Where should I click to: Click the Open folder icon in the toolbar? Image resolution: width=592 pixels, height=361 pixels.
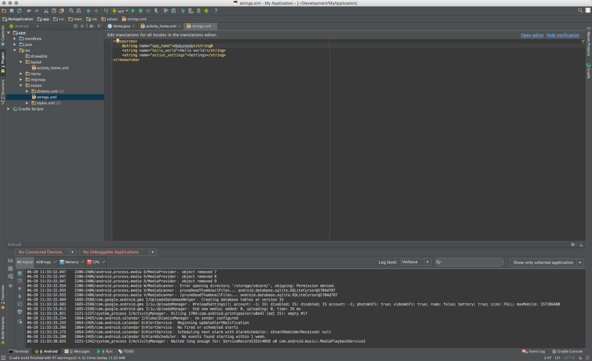click(x=4, y=11)
